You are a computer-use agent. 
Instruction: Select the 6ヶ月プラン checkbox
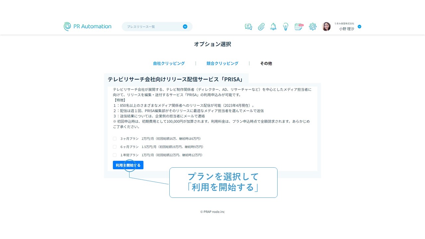(115, 147)
